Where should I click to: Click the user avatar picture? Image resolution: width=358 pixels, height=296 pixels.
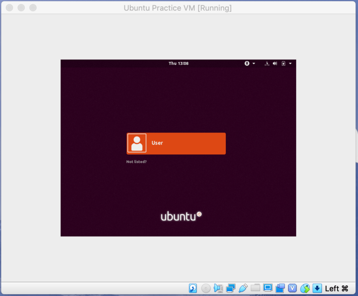click(137, 143)
